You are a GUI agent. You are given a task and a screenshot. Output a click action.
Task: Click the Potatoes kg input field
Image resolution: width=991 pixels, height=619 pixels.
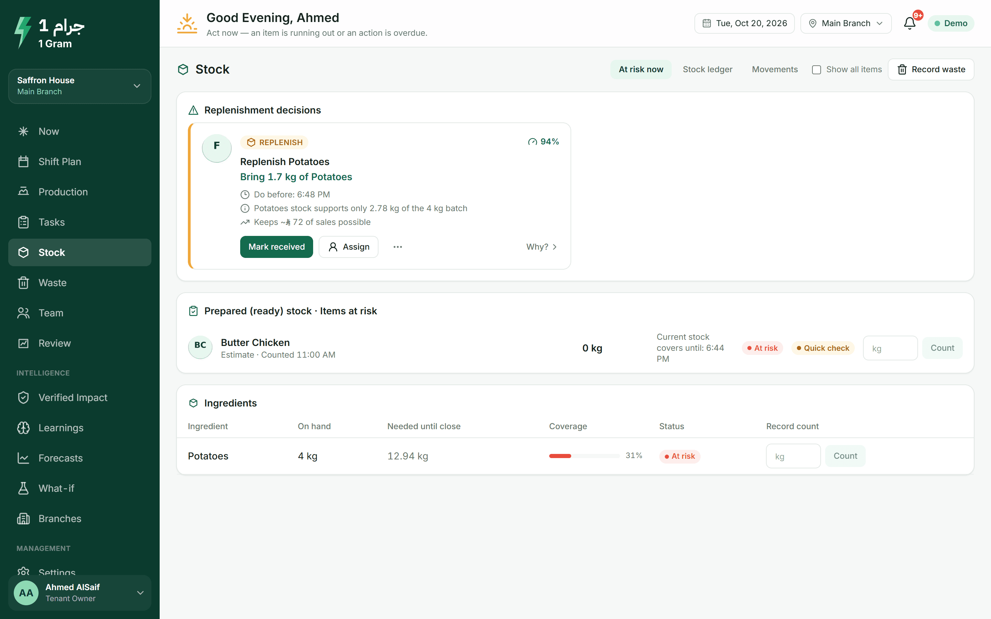(793, 456)
